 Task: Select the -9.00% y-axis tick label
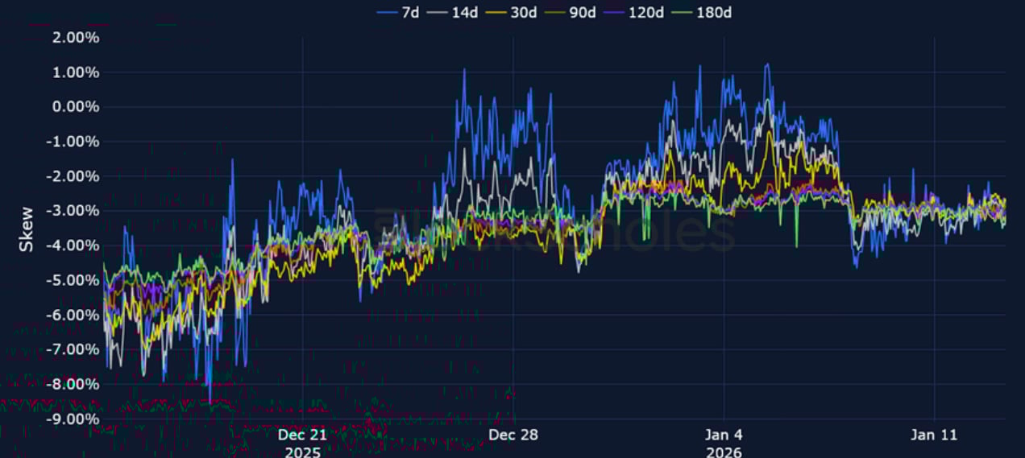75,419
